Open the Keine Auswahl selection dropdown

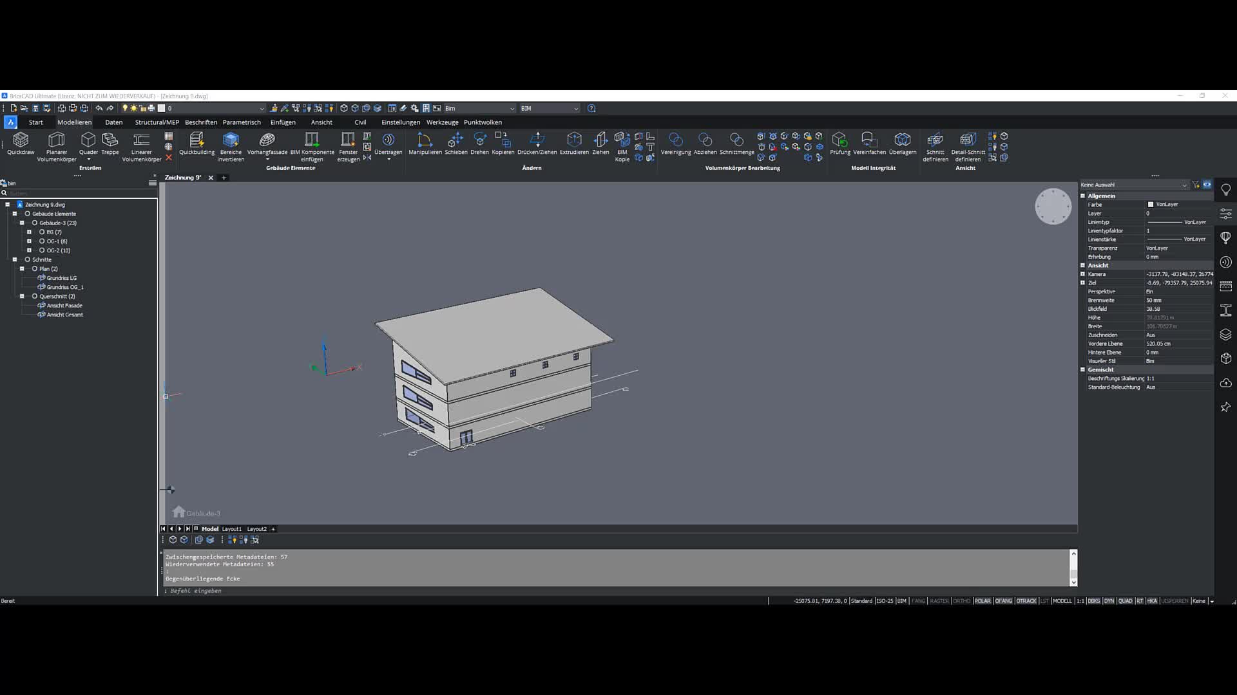[1134, 185]
